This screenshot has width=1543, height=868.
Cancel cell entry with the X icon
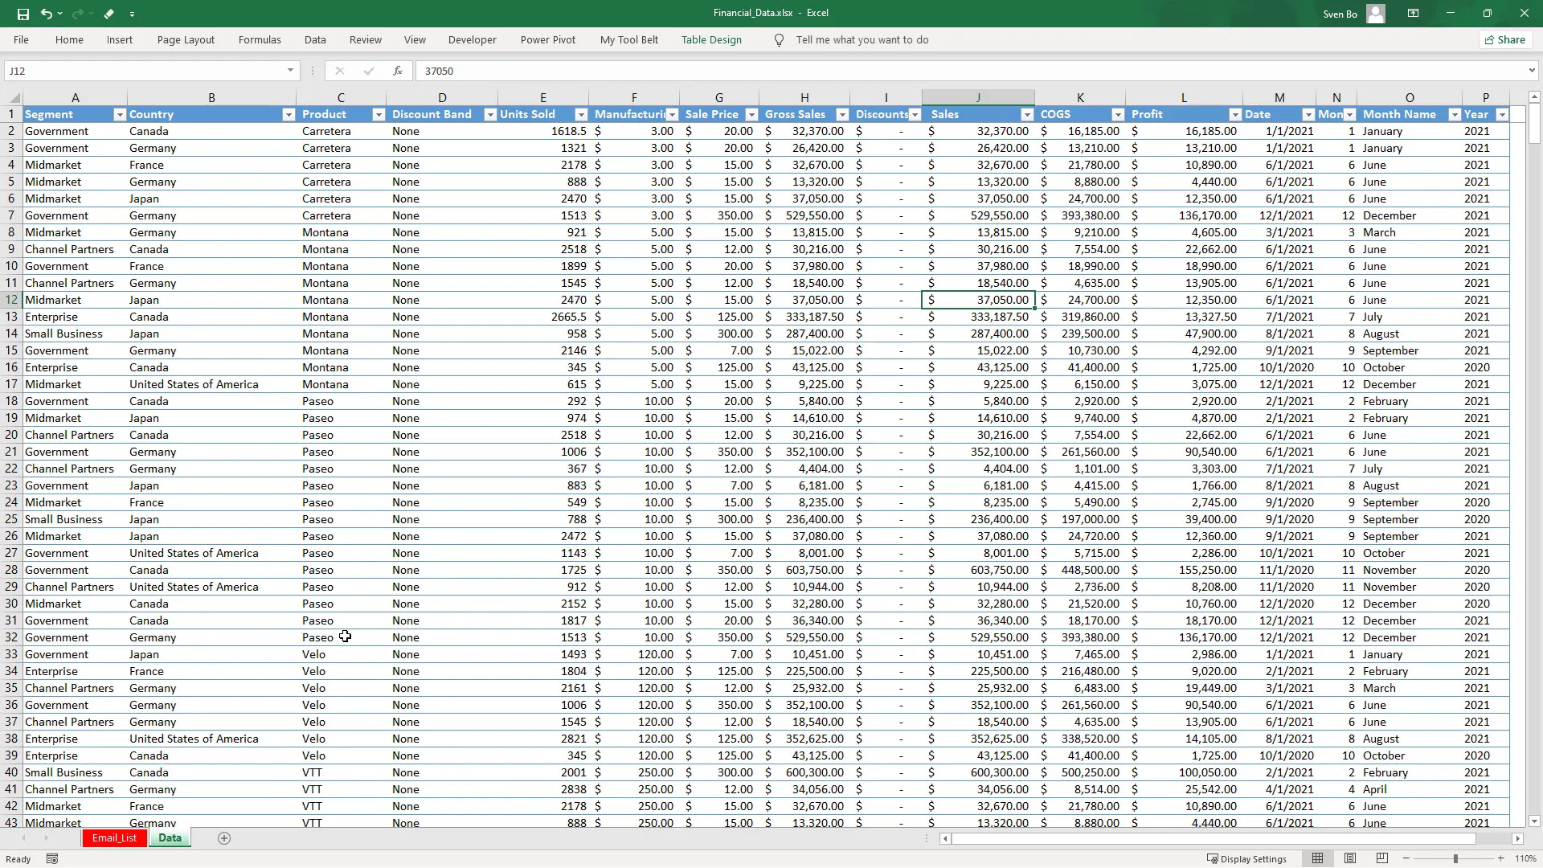tap(340, 71)
